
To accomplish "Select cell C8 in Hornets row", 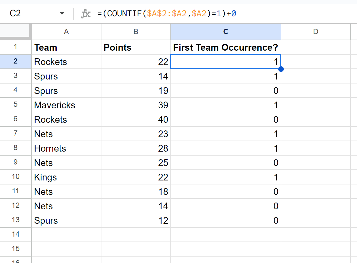I will tap(226, 148).
